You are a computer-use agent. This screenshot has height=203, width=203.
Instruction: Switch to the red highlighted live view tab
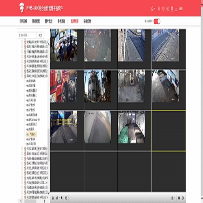(75, 21)
